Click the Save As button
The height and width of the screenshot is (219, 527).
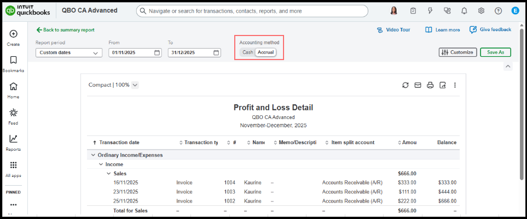click(x=495, y=52)
